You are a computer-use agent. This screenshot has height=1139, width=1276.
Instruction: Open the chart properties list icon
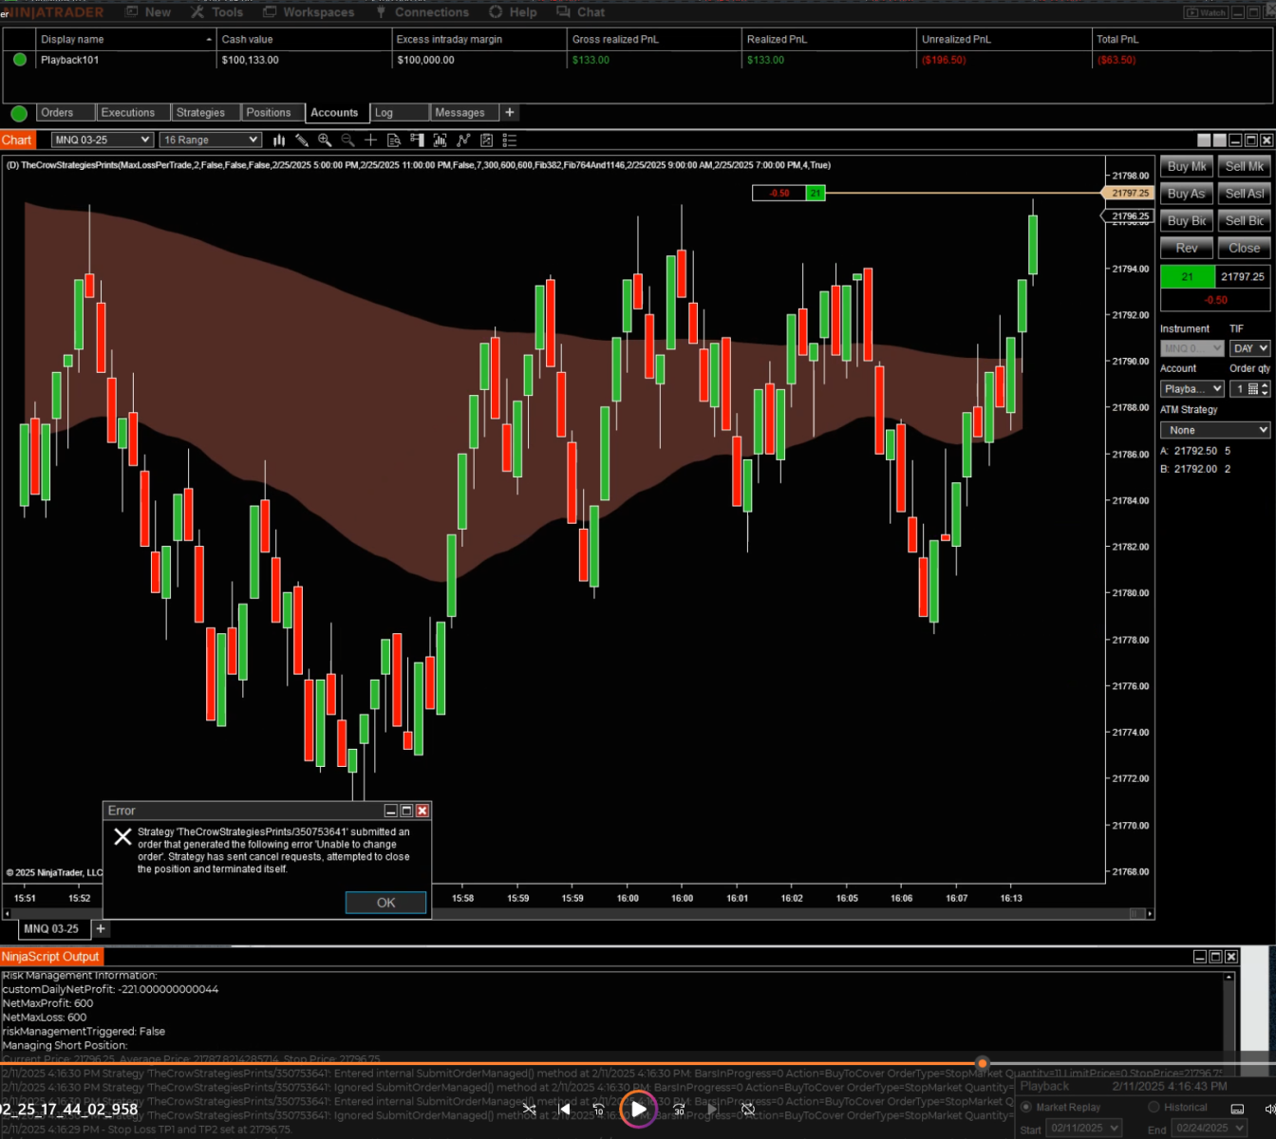(509, 140)
